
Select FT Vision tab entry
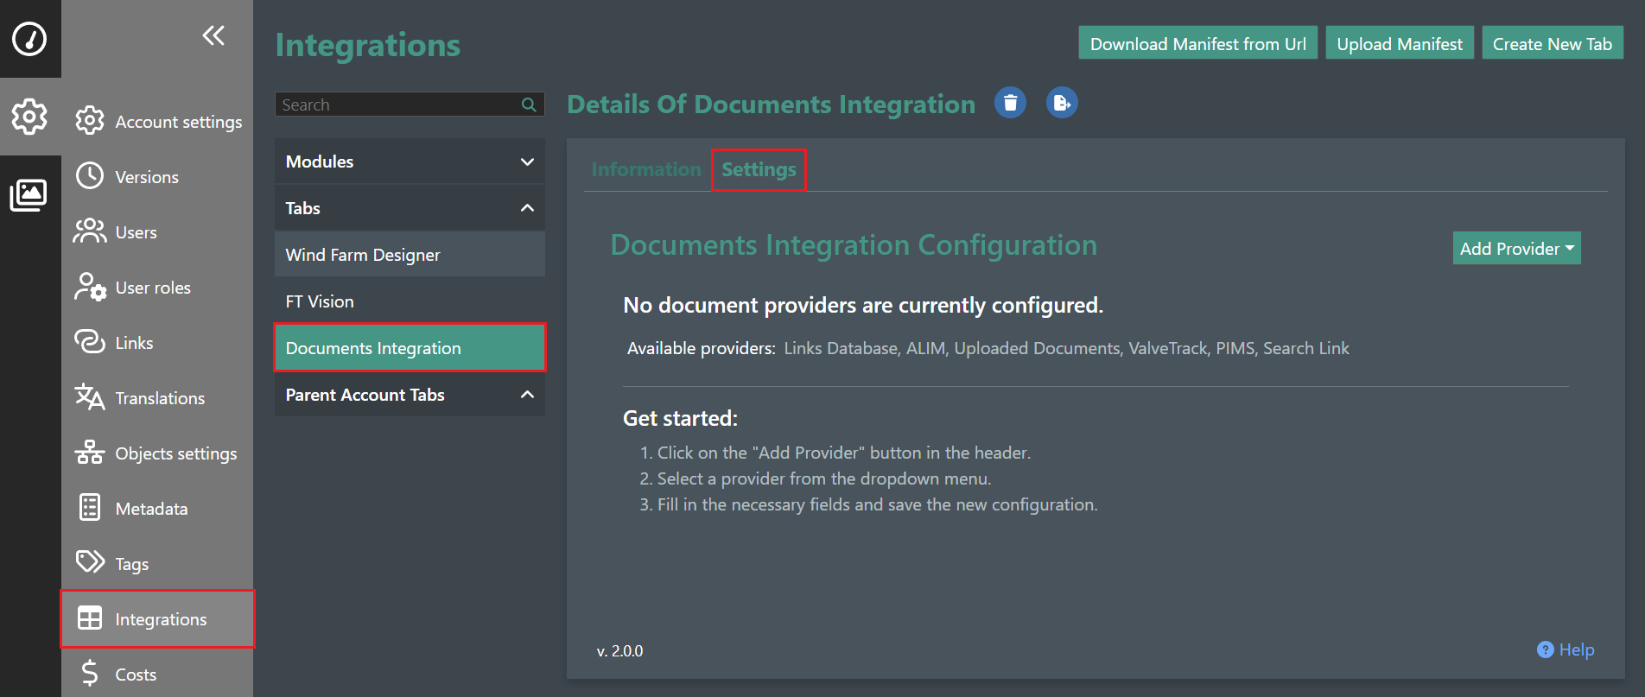[x=410, y=301]
